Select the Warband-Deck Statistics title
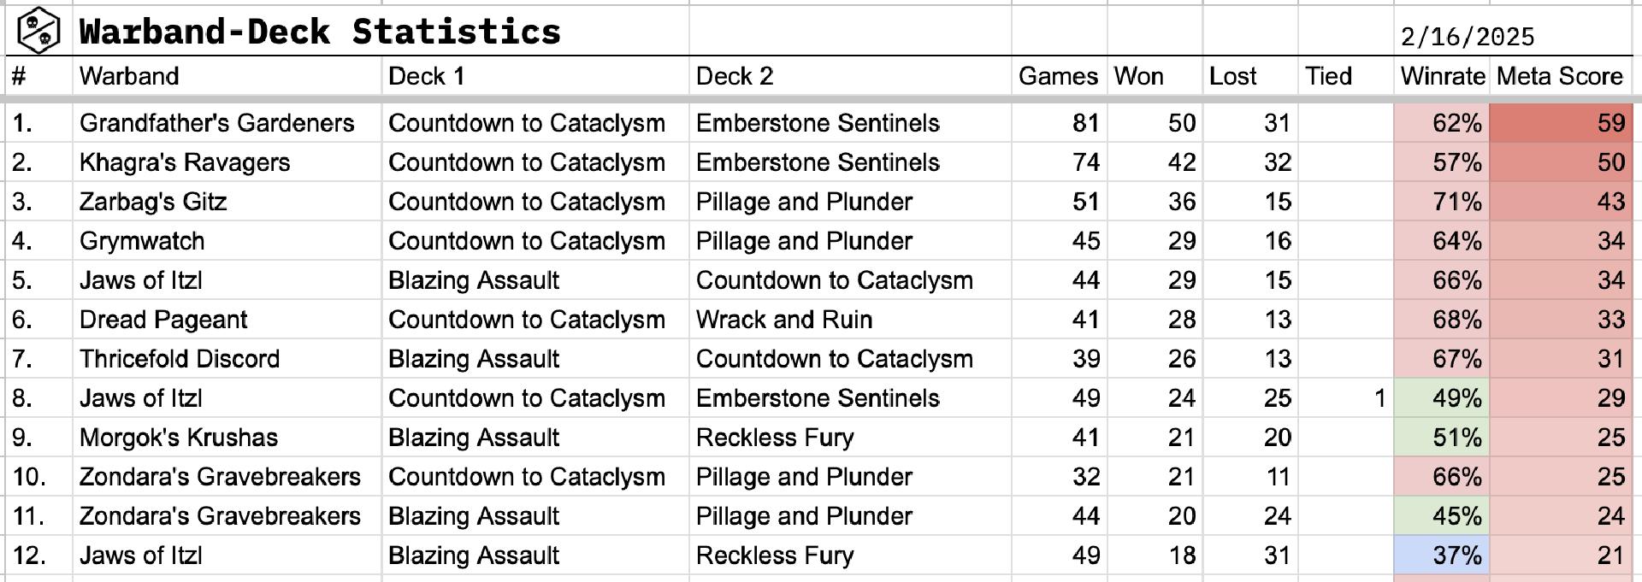 click(x=319, y=32)
